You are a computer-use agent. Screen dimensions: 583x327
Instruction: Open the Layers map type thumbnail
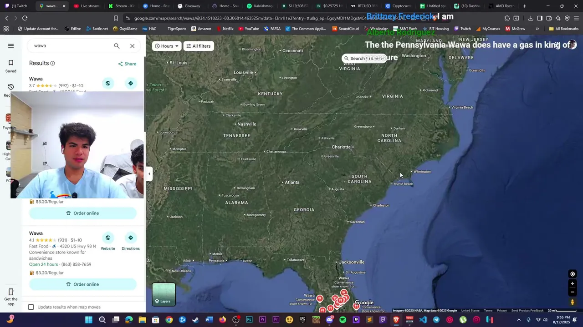[164, 294]
